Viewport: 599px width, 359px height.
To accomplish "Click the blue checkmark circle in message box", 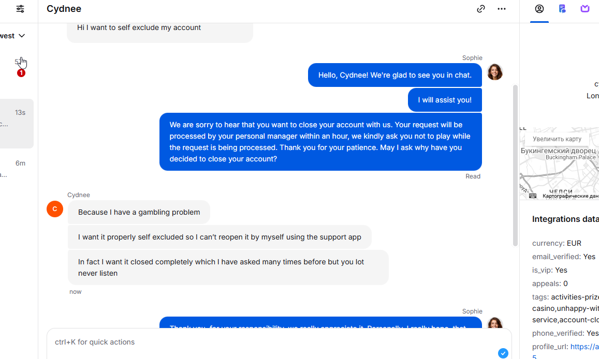I will (503, 353).
